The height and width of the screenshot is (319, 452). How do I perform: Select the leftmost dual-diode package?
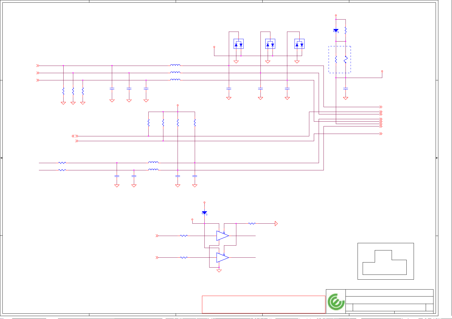click(238, 44)
